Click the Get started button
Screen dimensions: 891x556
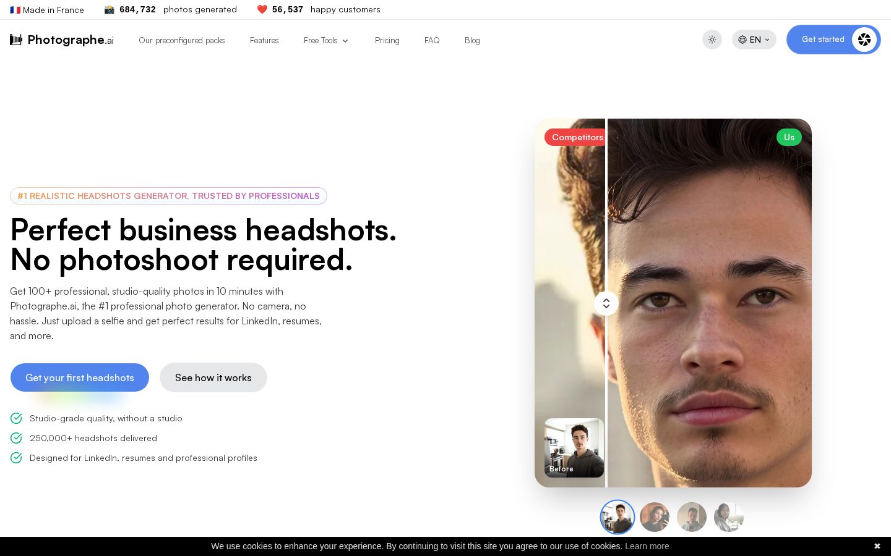point(833,40)
